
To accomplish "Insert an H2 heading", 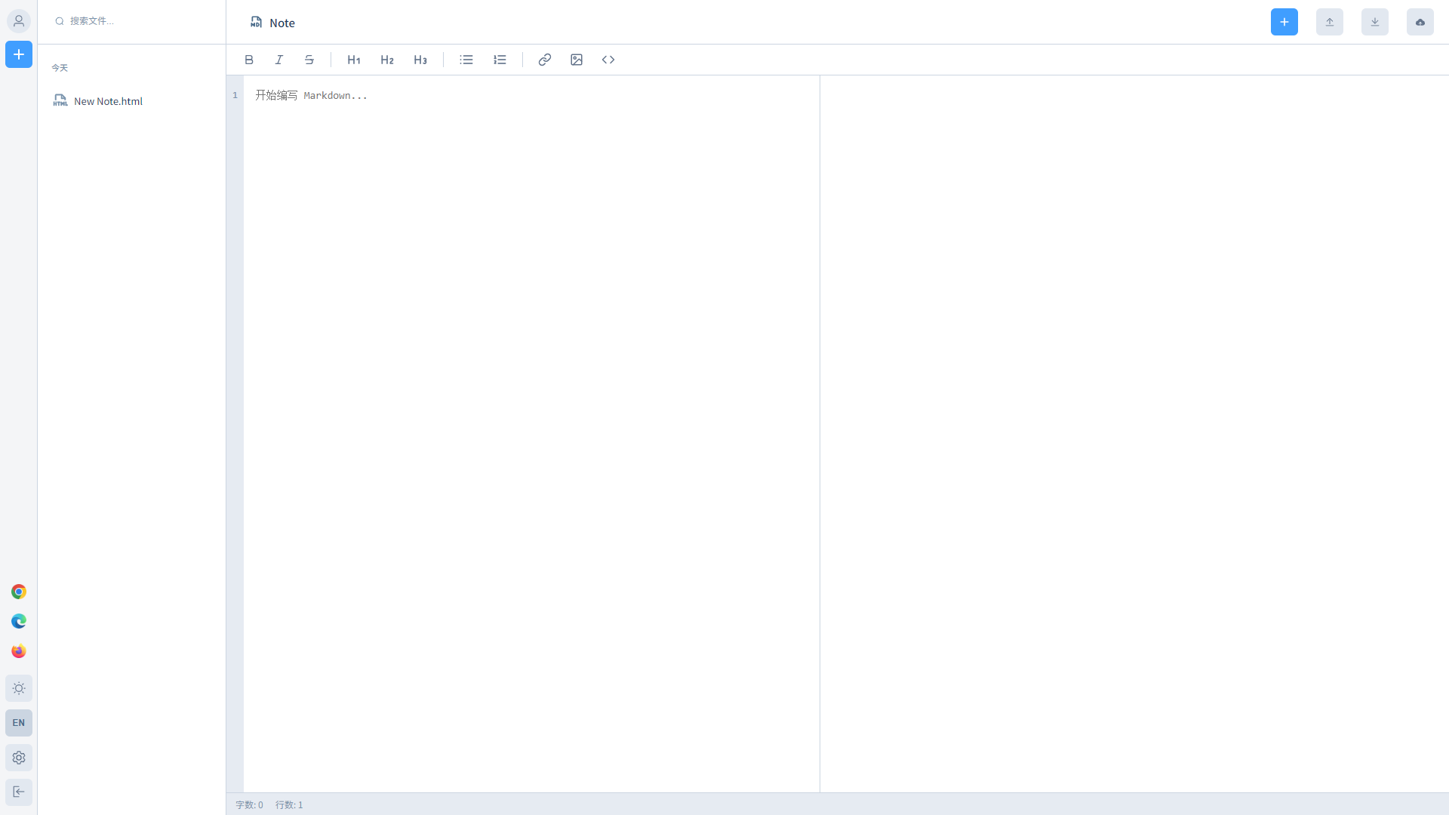I will pyautogui.click(x=387, y=60).
